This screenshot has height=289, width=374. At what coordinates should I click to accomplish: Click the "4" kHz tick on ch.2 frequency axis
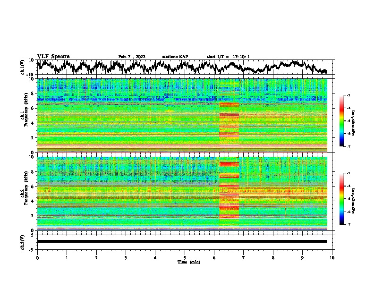tap(33, 201)
